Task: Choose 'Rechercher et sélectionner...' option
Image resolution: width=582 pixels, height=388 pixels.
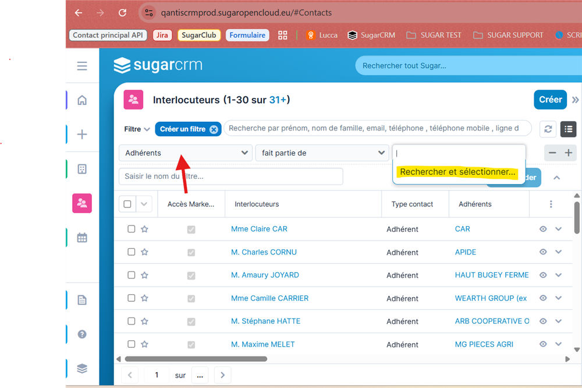Action: 457,172
